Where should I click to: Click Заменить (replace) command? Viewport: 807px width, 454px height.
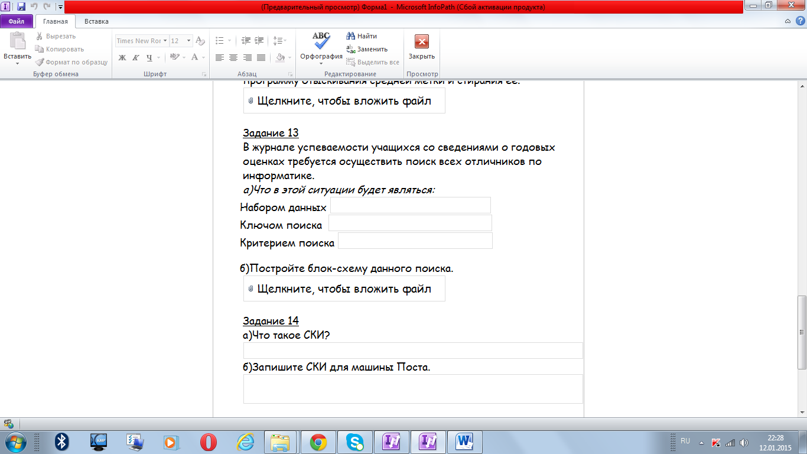point(367,49)
